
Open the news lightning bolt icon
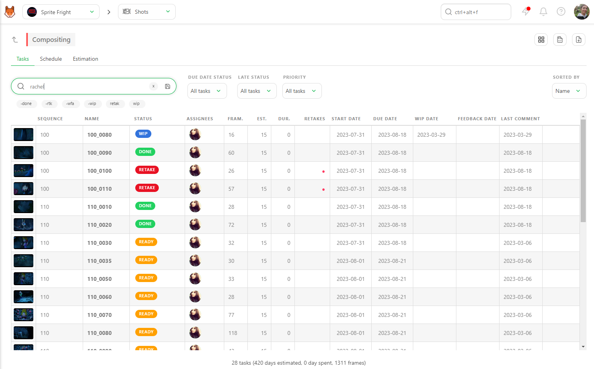click(526, 11)
